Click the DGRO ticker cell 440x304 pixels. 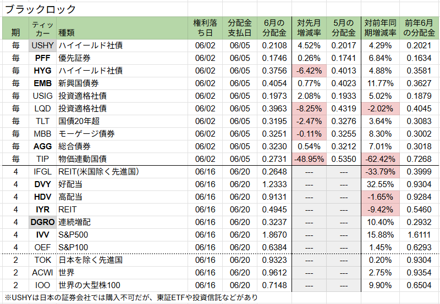[x=42, y=222]
